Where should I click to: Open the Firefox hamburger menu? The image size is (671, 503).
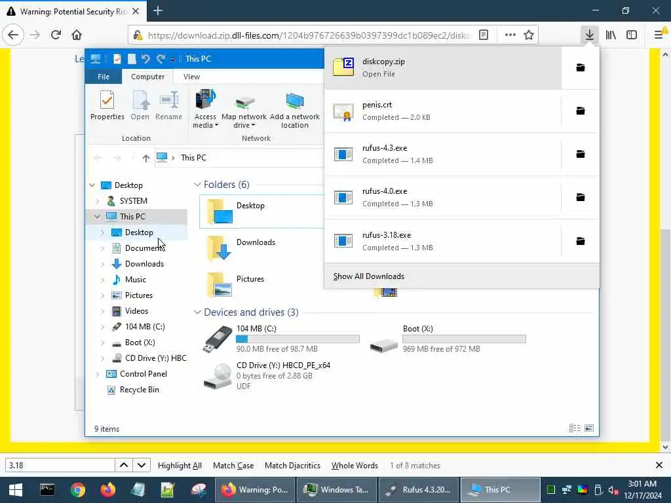click(x=659, y=35)
